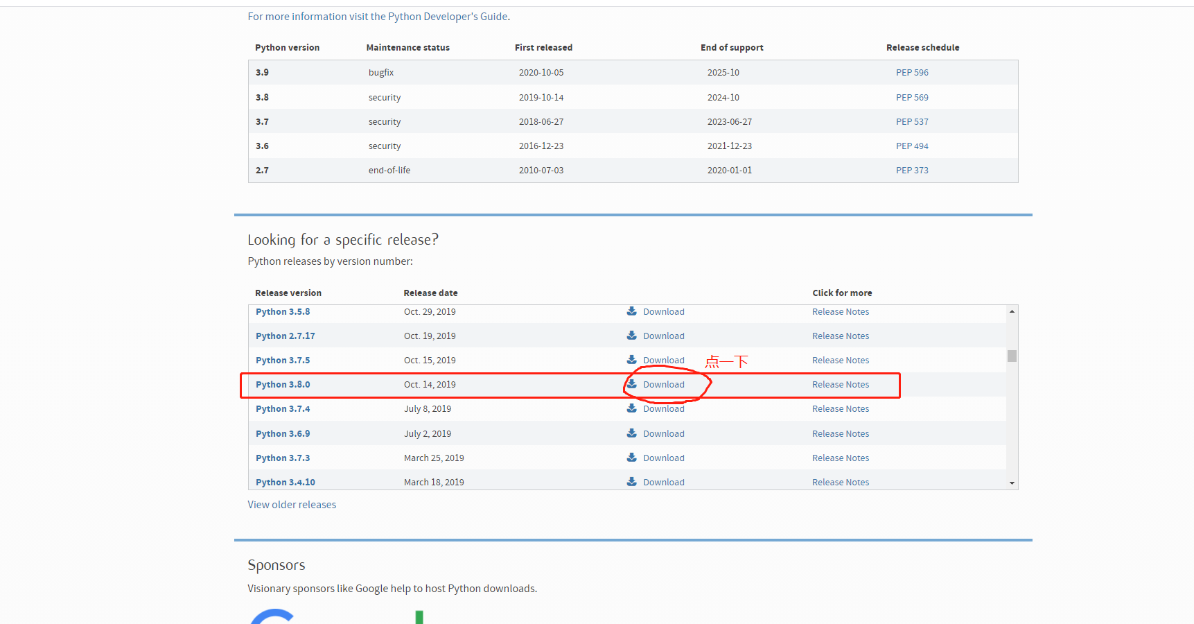View Release Notes for Python 3.7.5
Image resolution: width=1194 pixels, height=624 pixels.
pos(841,360)
